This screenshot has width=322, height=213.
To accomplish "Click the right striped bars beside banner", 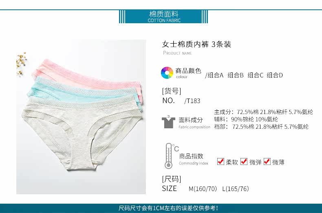I will (205, 16).
